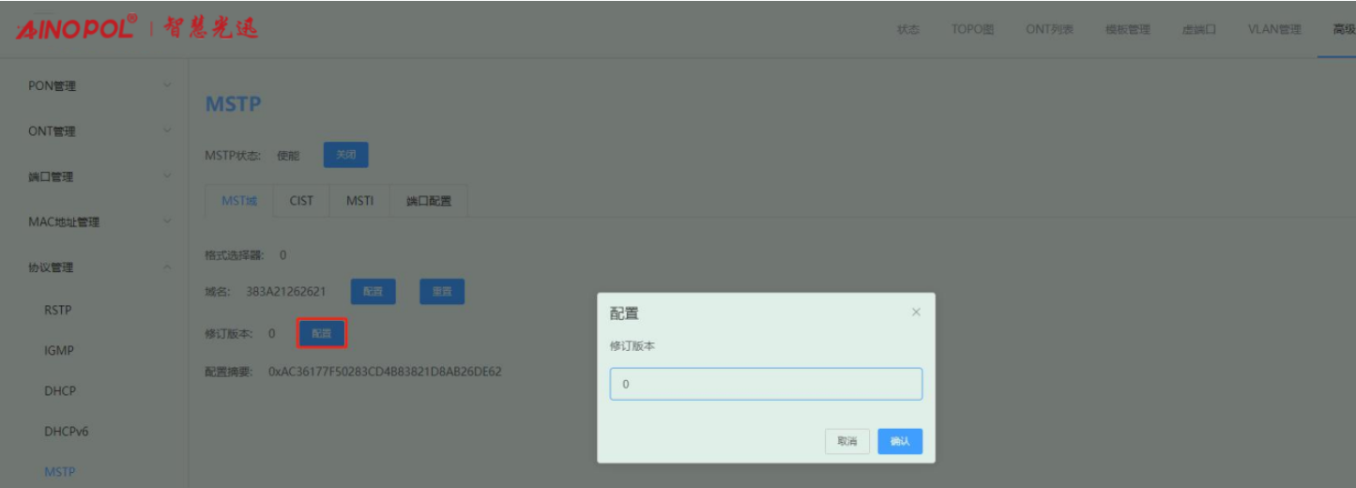Image resolution: width=1356 pixels, height=488 pixels.
Task: Expand the MAC地址管理 sidebar group
Action: point(94,222)
